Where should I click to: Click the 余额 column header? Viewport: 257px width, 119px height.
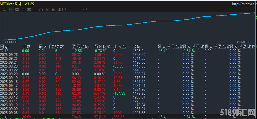(137, 46)
